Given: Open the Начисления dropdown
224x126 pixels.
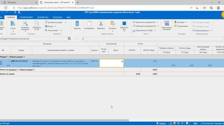Looking at the screenshot, I should (61, 30).
